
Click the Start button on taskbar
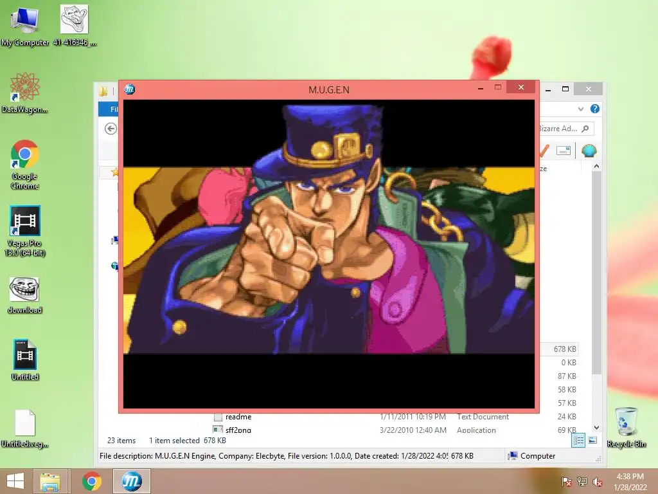tap(15, 481)
